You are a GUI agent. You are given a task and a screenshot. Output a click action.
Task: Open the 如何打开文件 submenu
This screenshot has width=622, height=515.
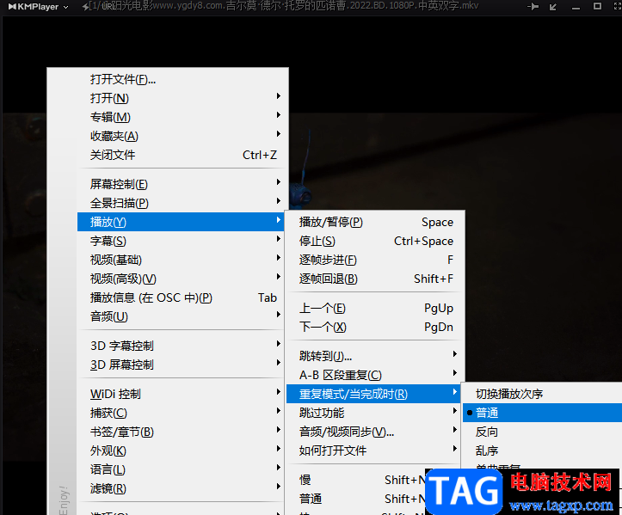374,451
